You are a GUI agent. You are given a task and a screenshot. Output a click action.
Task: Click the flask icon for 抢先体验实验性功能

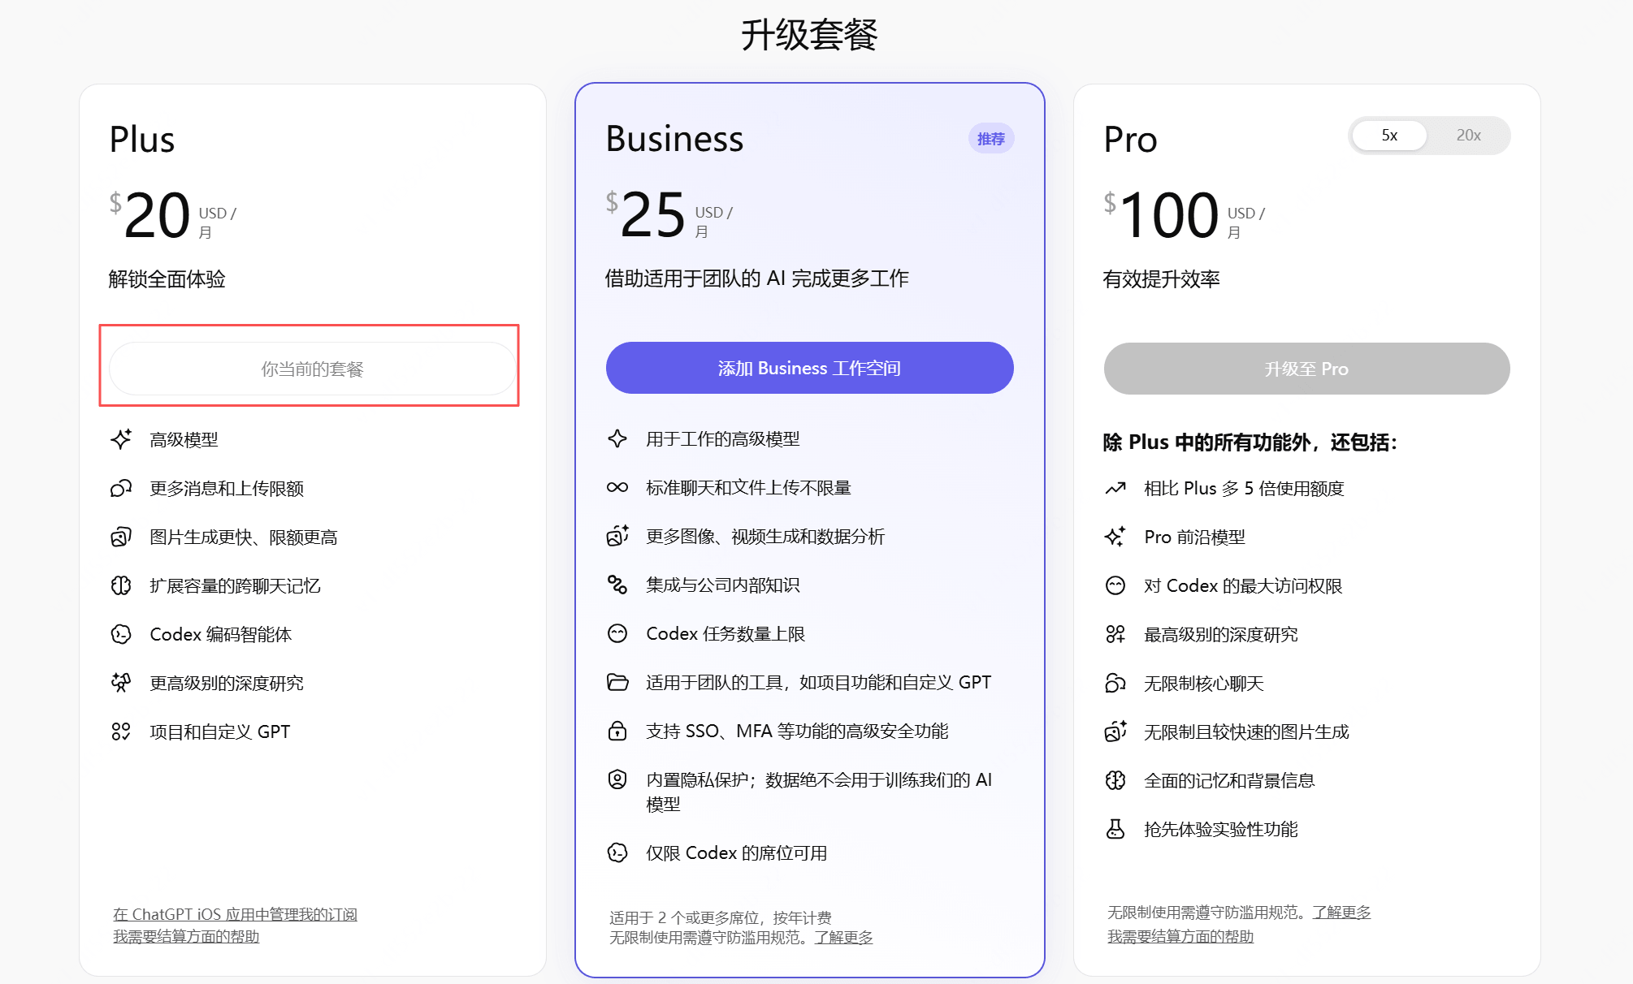point(1115,829)
